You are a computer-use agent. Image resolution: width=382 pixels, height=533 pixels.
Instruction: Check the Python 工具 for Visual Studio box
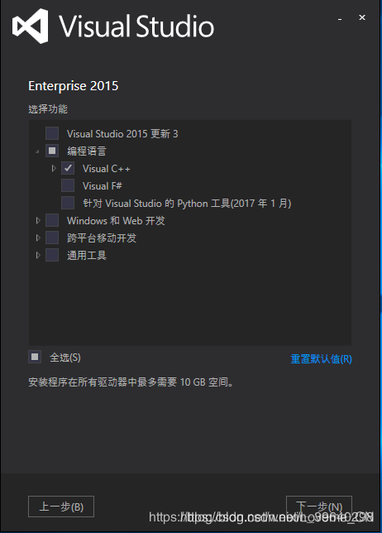[68, 203]
